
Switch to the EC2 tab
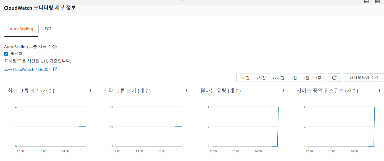(48, 29)
